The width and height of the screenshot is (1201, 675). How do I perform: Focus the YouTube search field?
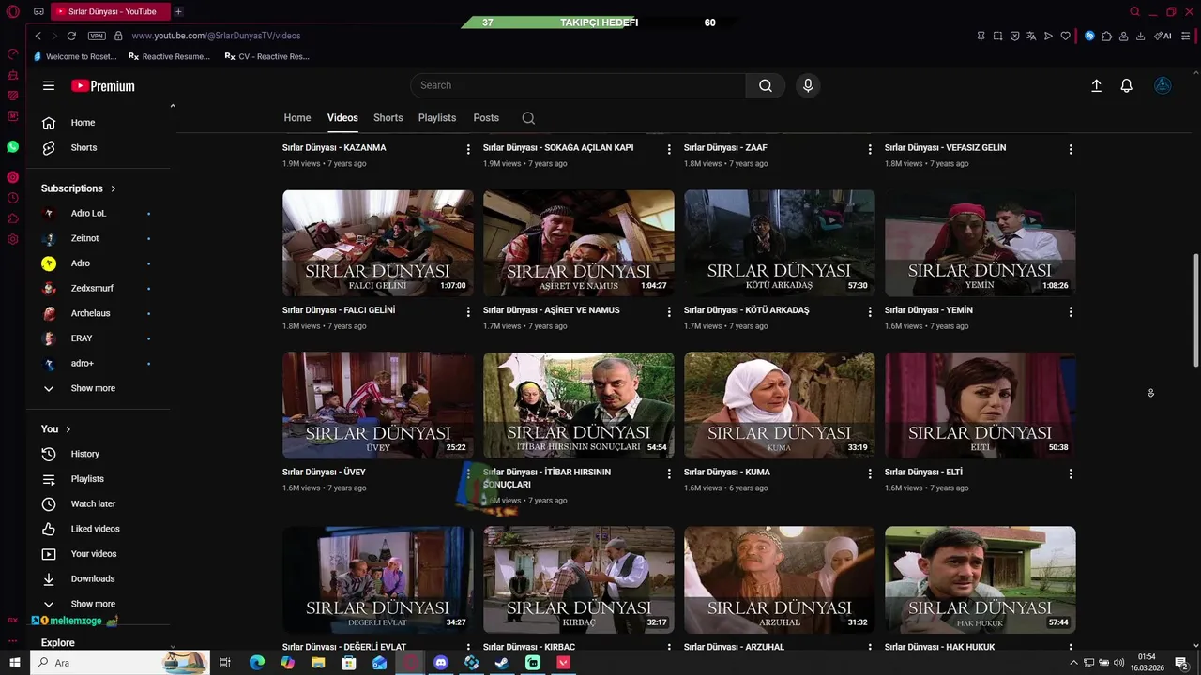[578, 85]
